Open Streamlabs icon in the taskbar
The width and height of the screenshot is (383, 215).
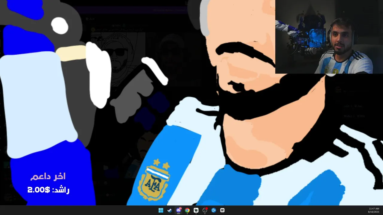point(196,210)
